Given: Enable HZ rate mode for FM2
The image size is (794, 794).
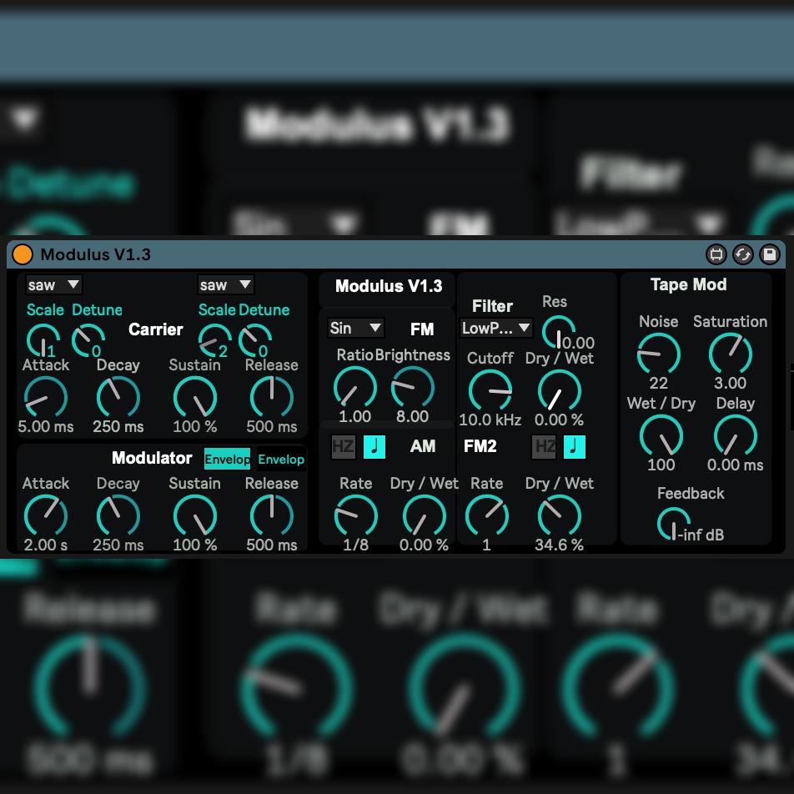Looking at the screenshot, I should coord(544,447).
